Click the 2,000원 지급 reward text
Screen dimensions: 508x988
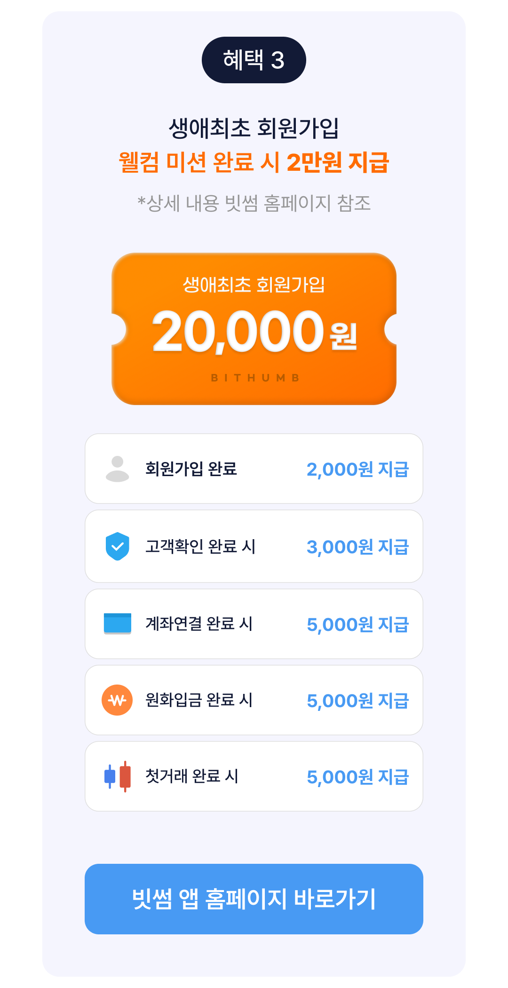358,469
